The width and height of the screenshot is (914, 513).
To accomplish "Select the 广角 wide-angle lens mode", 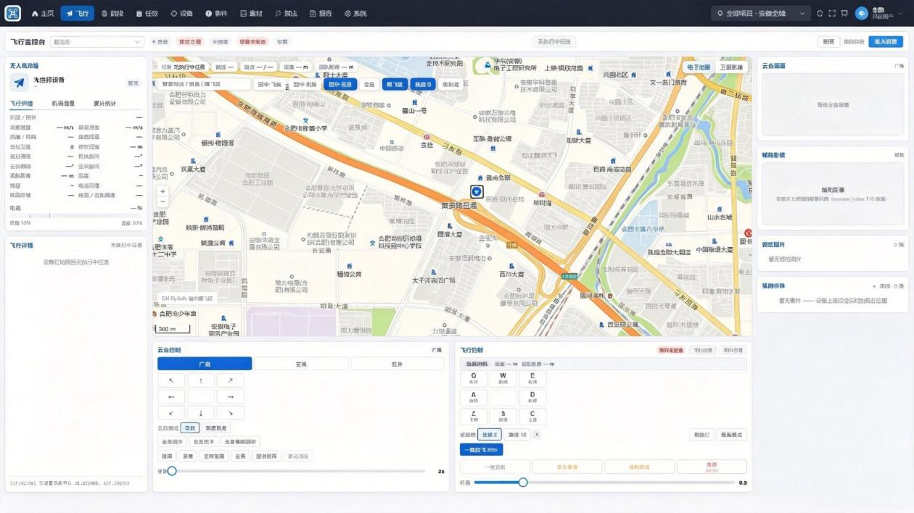I will click(205, 364).
